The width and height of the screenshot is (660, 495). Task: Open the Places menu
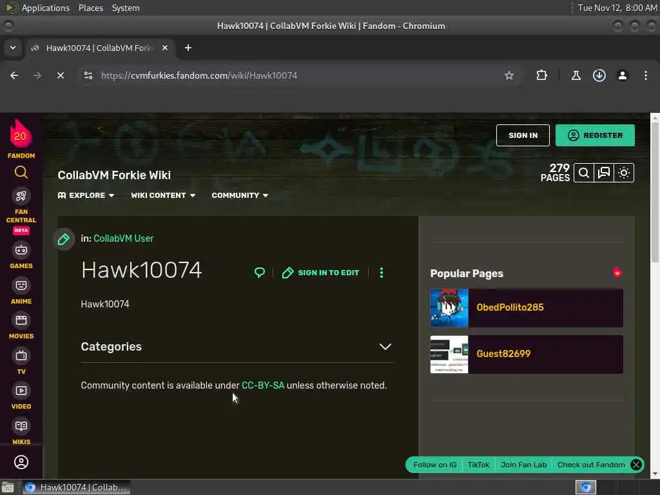90,8
